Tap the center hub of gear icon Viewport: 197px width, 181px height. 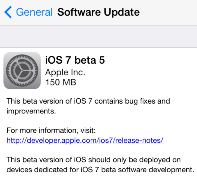click(22, 71)
